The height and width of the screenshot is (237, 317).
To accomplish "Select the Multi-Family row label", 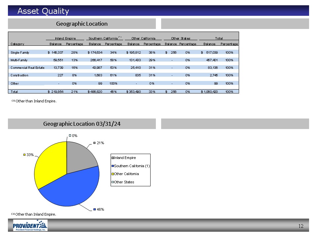I will point(19,60).
